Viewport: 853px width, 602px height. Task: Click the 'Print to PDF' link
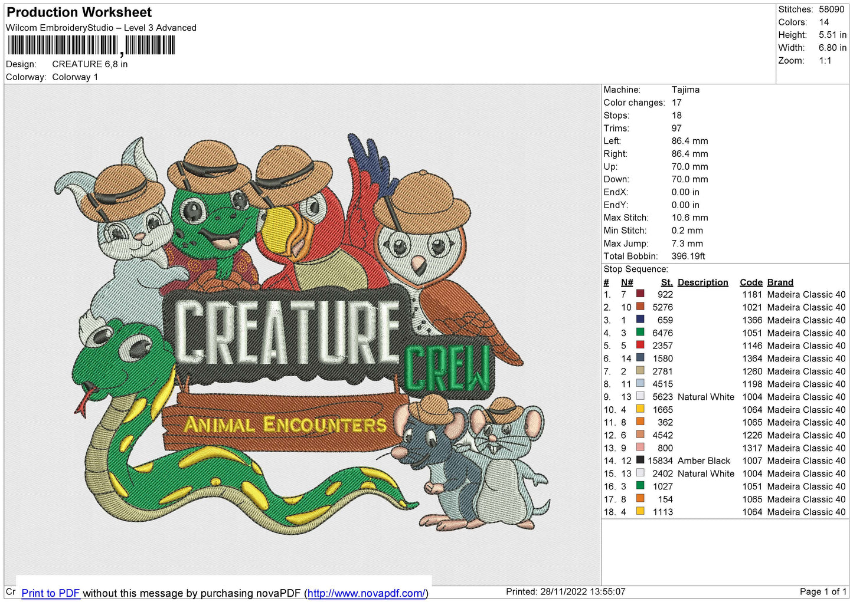(x=51, y=593)
